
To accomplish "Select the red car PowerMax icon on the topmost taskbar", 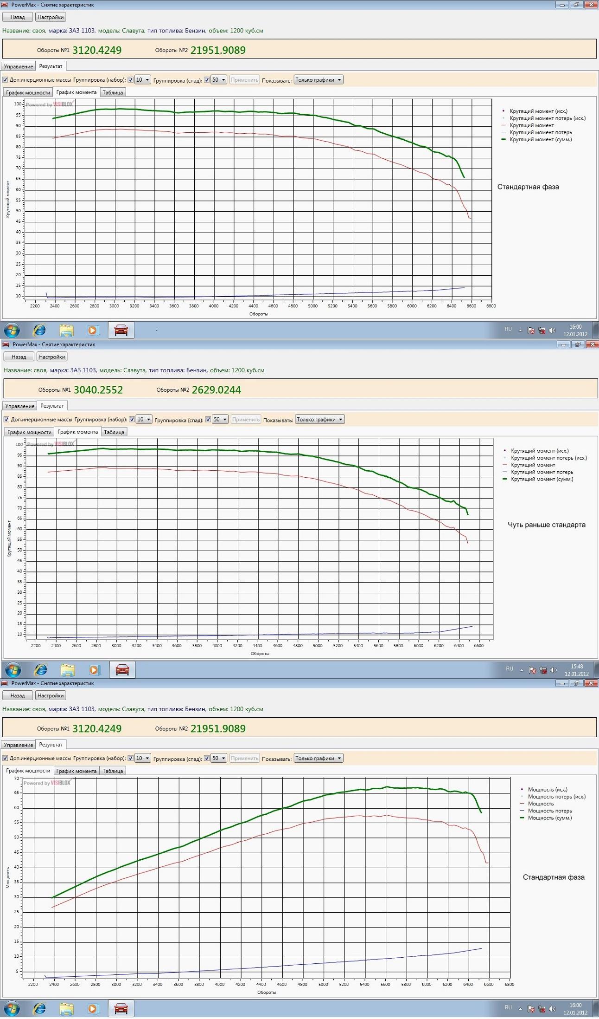I will click(121, 330).
